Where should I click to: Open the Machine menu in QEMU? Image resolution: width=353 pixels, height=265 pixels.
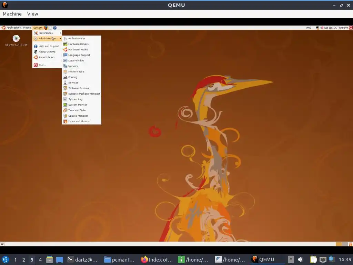pos(12,14)
